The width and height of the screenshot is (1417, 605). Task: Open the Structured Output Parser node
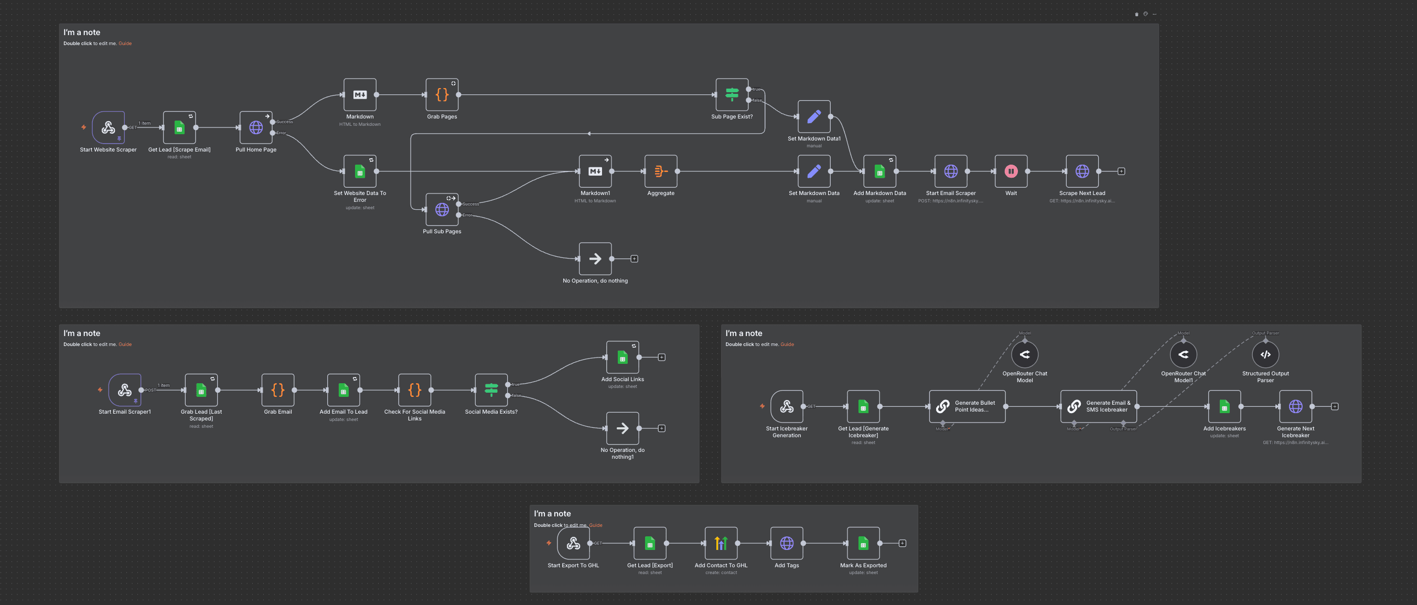pyautogui.click(x=1265, y=355)
